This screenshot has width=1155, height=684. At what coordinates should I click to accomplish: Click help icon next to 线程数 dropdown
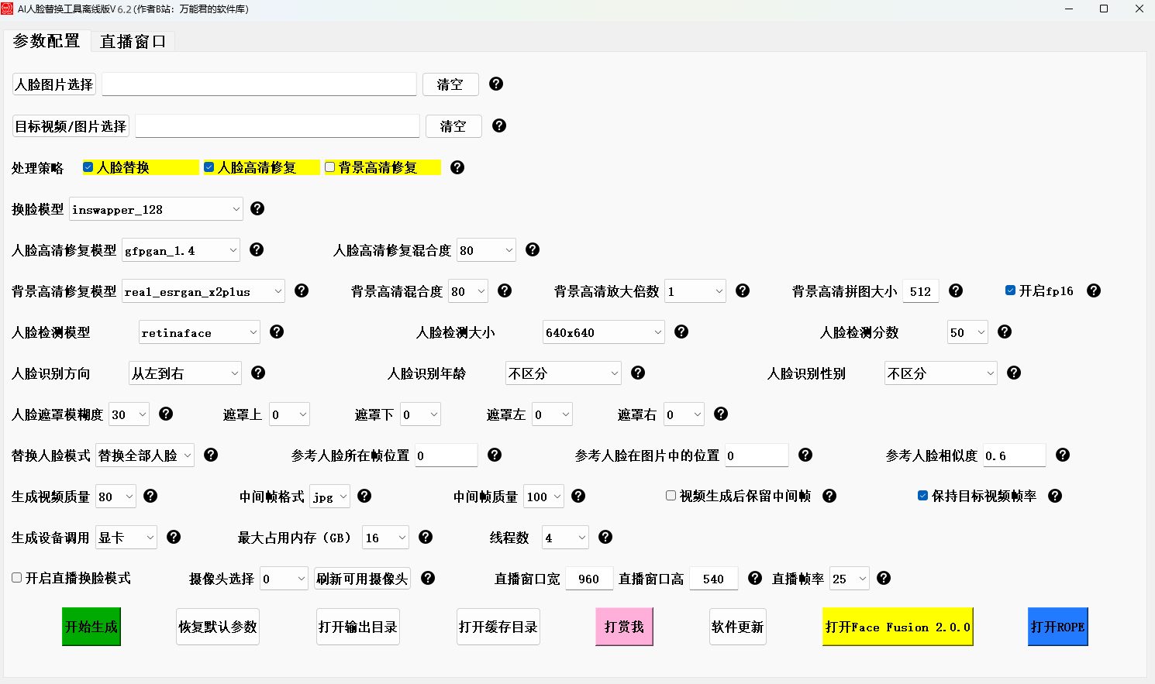(x=605, y=537)
